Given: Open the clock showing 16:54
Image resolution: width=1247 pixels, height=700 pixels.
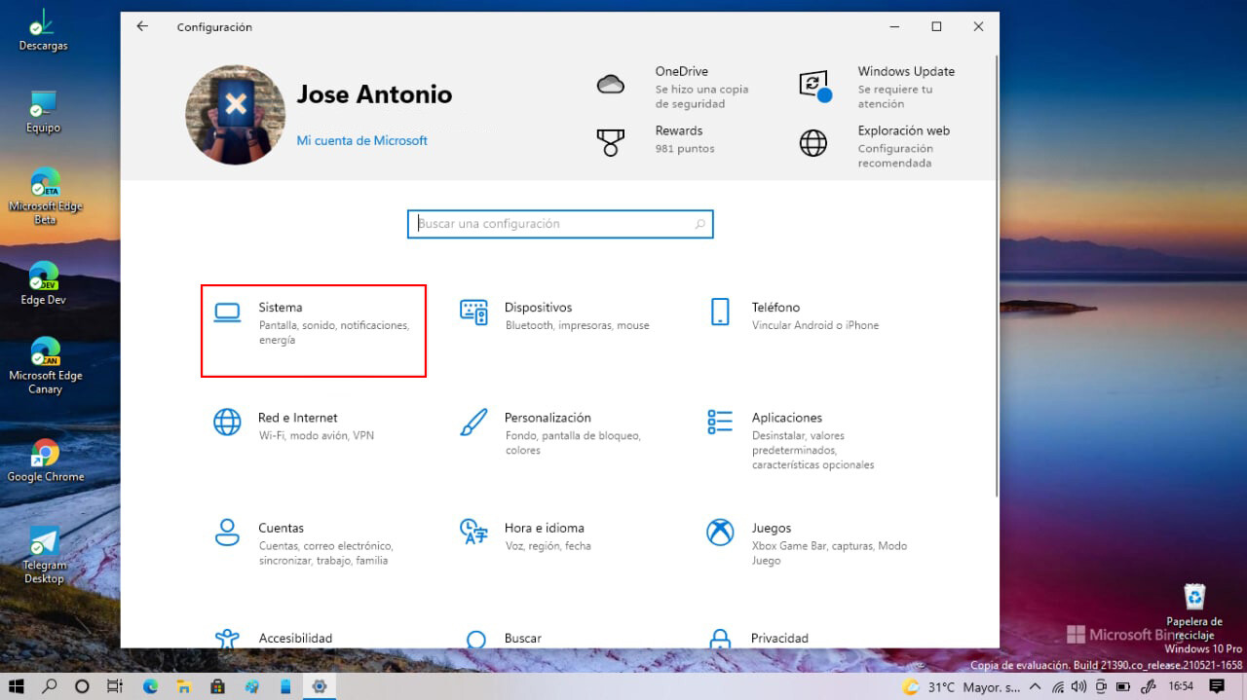Looking at the screenshot, I should pos(1181,686).
